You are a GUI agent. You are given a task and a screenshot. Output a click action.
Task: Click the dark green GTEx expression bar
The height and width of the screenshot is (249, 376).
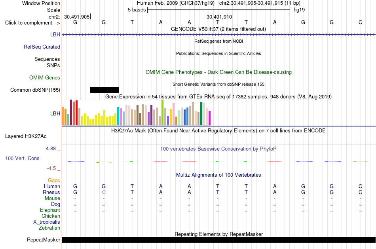(x=201, y=113)
